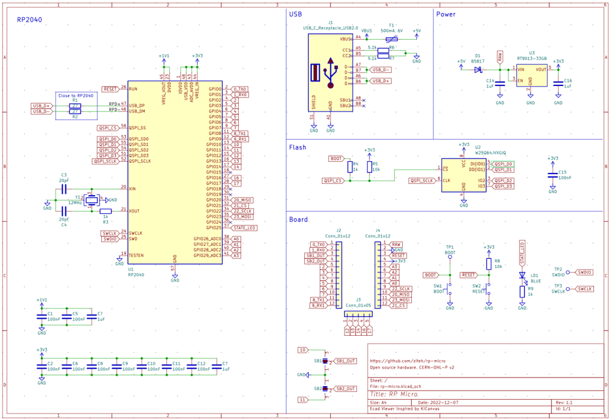Image resolution: width=611 pixels, height=420 pixels.
Task: Select crystal Y1 12MHz symbol
Action: pyautogui.click(x=92, y=200)
